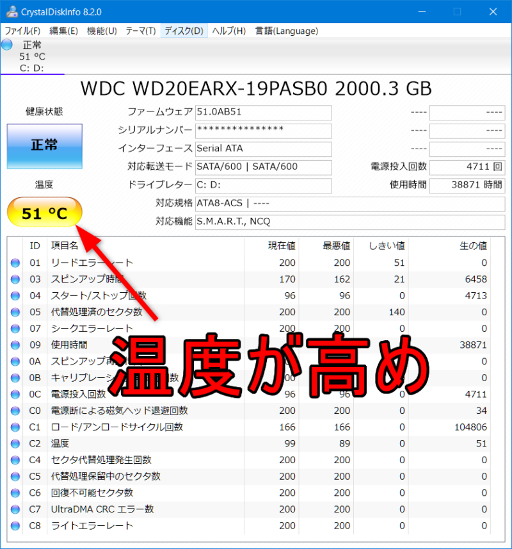Viewport: 512px width, 549px height.
Task: Select the UltraDMA CRC エラー数 attribute name
Action: [102, 510]
